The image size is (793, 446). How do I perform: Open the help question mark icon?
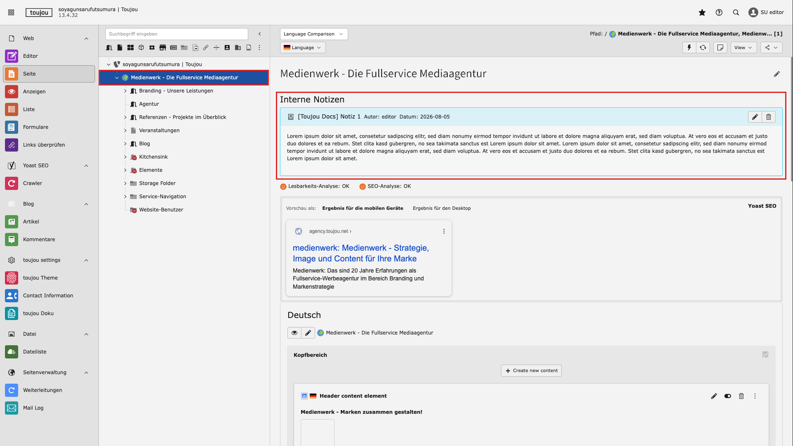tap(719, 12)
